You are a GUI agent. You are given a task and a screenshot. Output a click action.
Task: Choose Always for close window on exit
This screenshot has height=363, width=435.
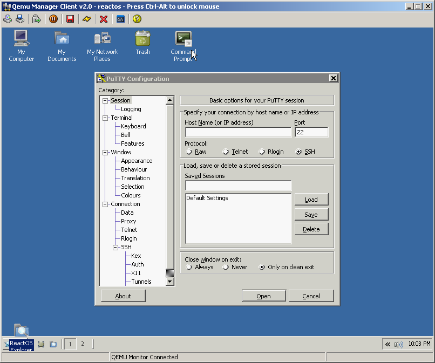click(x=189, y=267)
